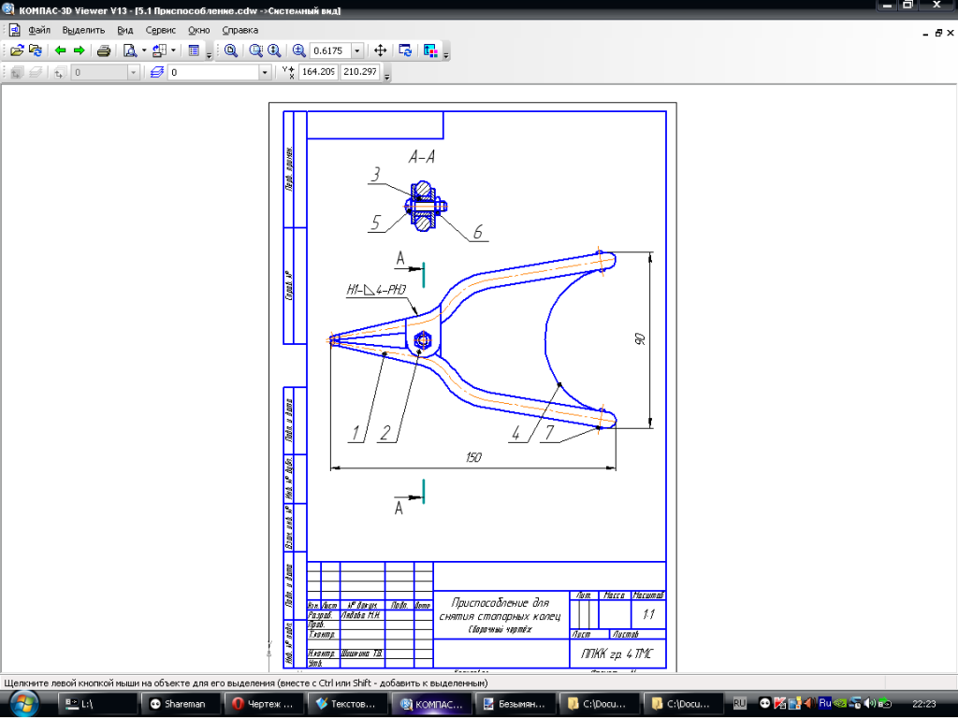
Task: Click the reload document icon beside Open
Action: pos(36,50)
